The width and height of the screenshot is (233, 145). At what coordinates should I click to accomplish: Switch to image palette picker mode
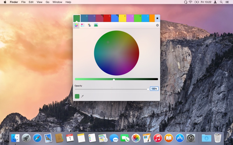coord(96,25)
